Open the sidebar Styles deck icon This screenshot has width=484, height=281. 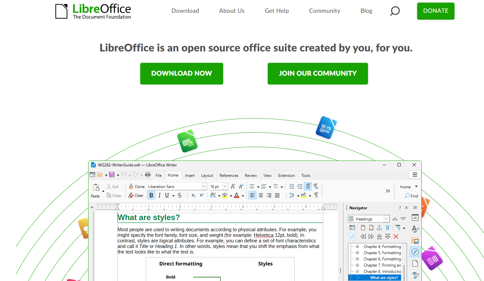pyautogui.click(x=415, y=229)
